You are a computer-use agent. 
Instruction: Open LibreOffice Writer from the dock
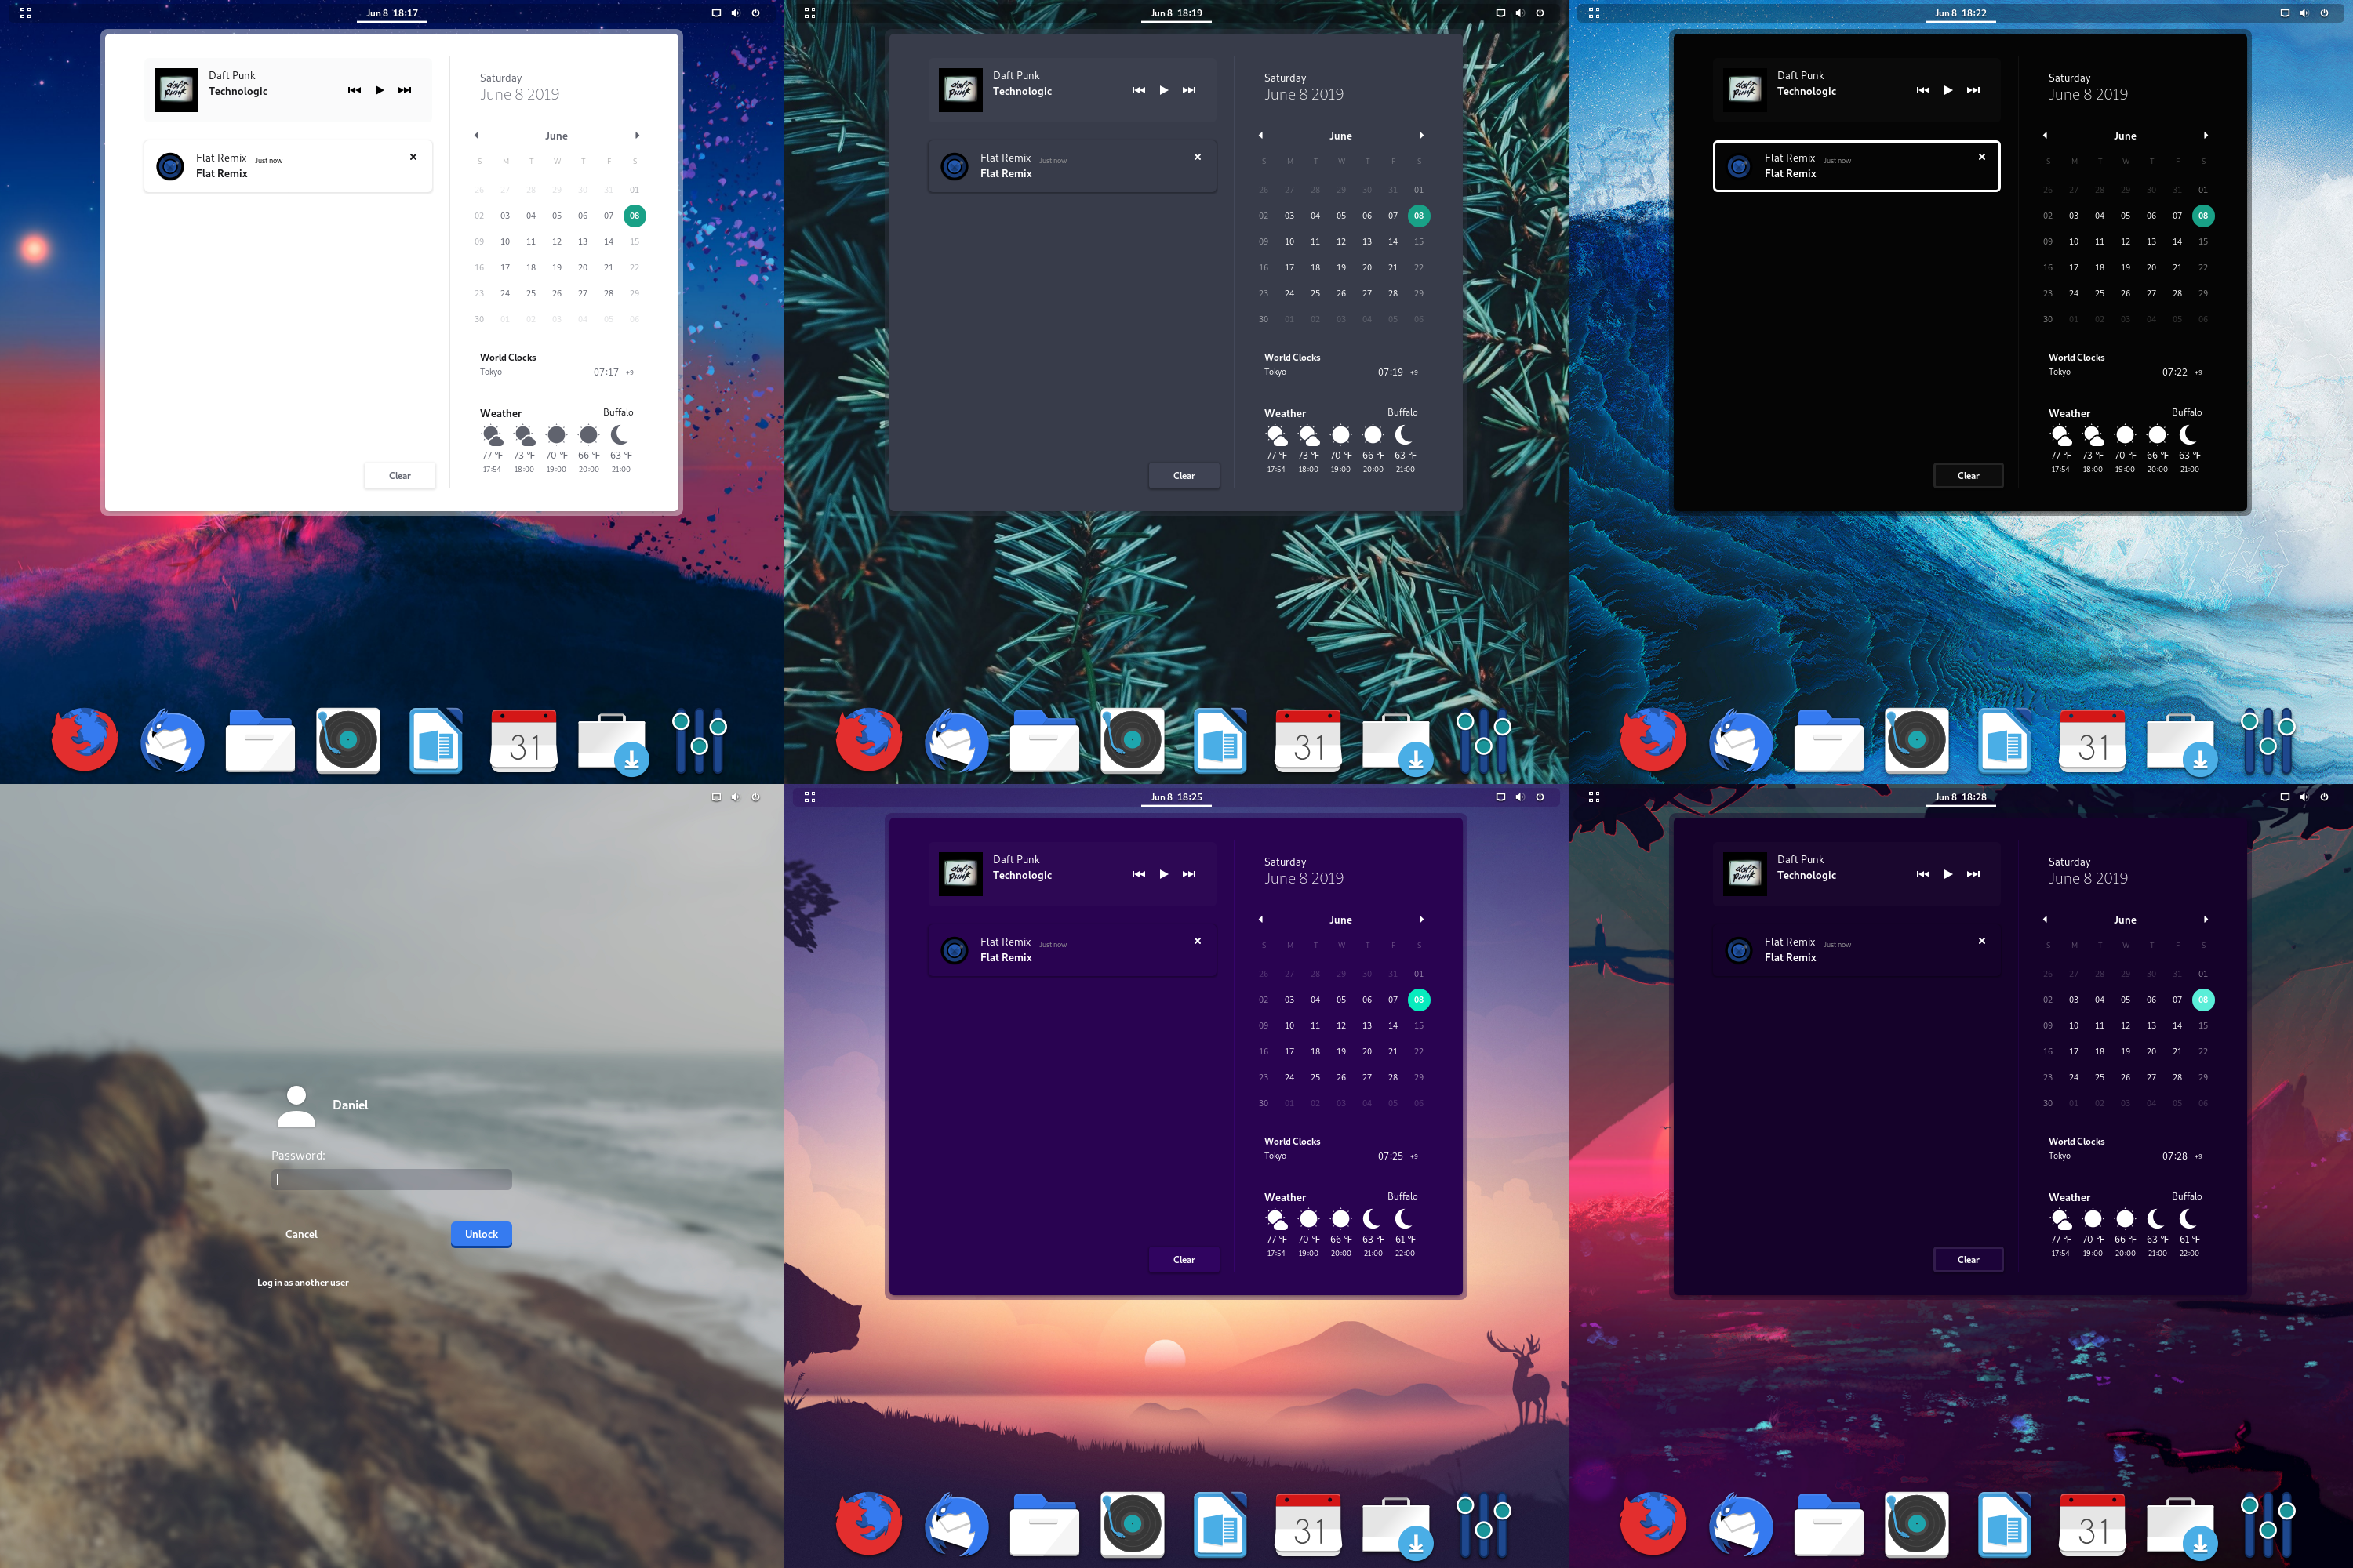[x=435, y=740]
